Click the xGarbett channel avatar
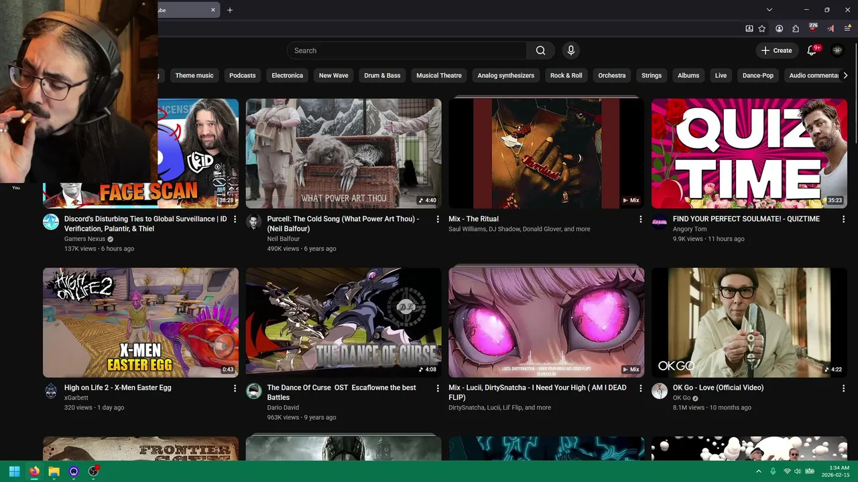 [51, 391]
